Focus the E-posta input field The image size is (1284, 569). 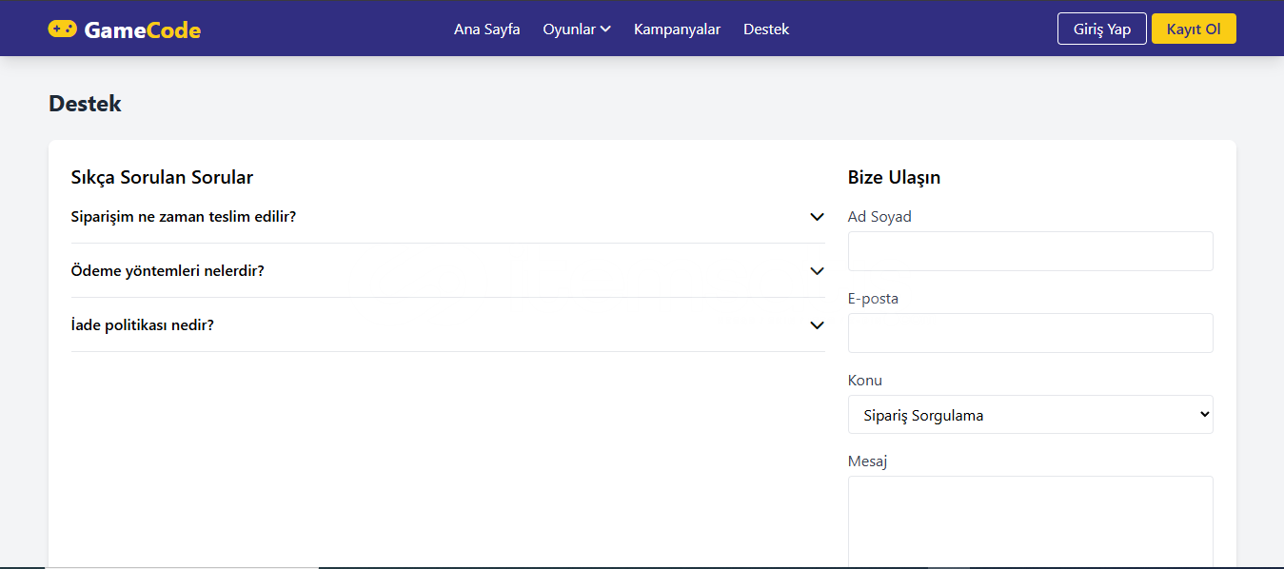point(1030,333)
